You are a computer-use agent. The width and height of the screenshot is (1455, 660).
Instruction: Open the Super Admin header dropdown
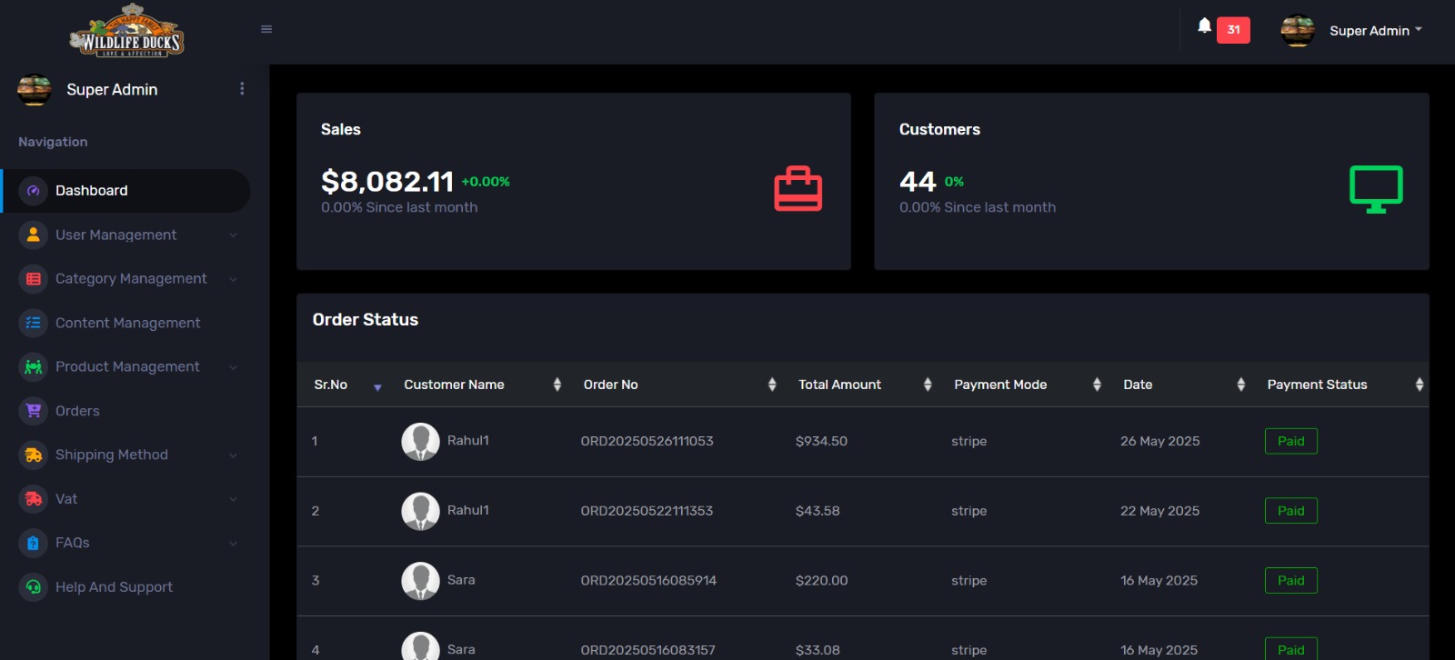point(1375,31)
